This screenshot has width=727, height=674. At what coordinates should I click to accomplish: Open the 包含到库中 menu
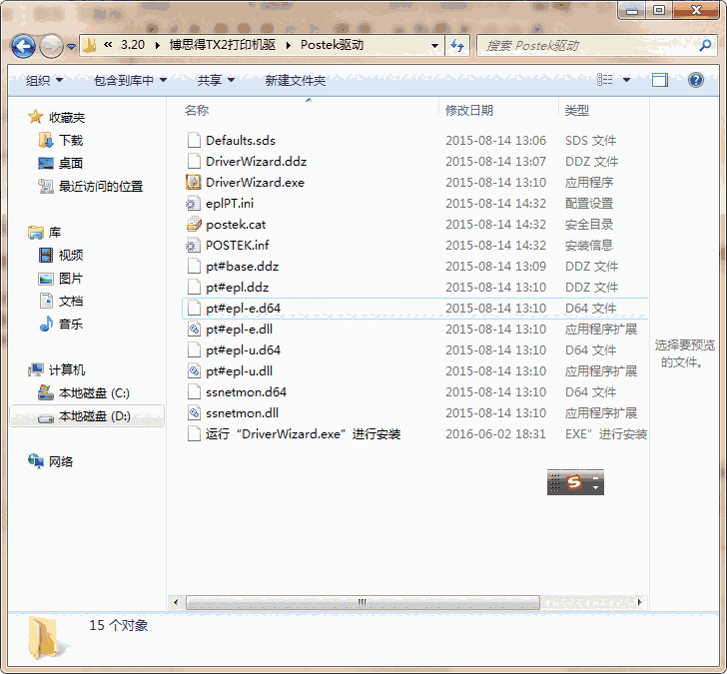pos(130,81)
